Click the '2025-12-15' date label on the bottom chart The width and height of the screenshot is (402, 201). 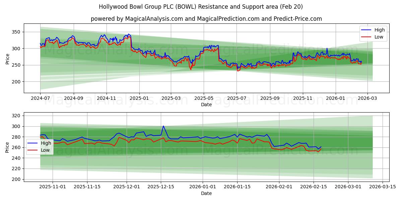tap(160, 188)
